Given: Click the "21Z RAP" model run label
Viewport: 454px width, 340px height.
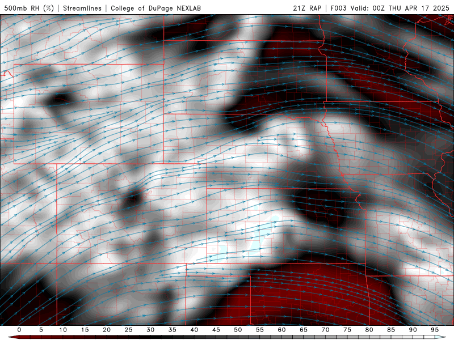Looking at the screenshot, I should pyautogui.click(x=307, y=8).
